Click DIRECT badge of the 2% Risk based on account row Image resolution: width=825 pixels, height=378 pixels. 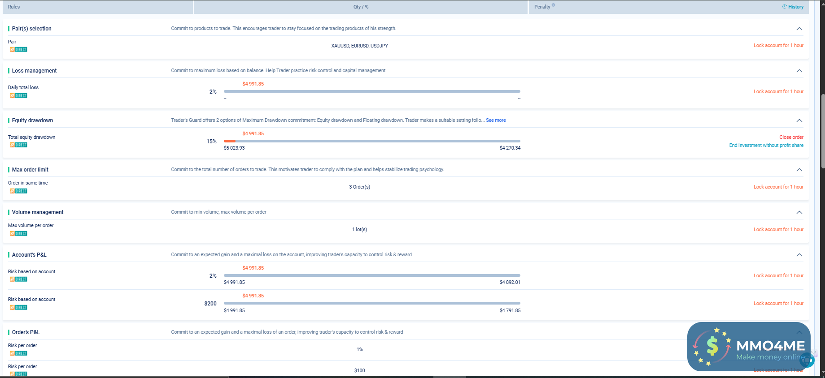click(x=18, y=279)
